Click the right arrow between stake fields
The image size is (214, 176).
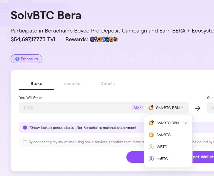point(198,108)
